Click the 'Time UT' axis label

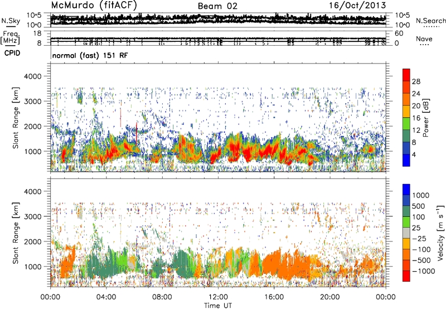[218, 306]
